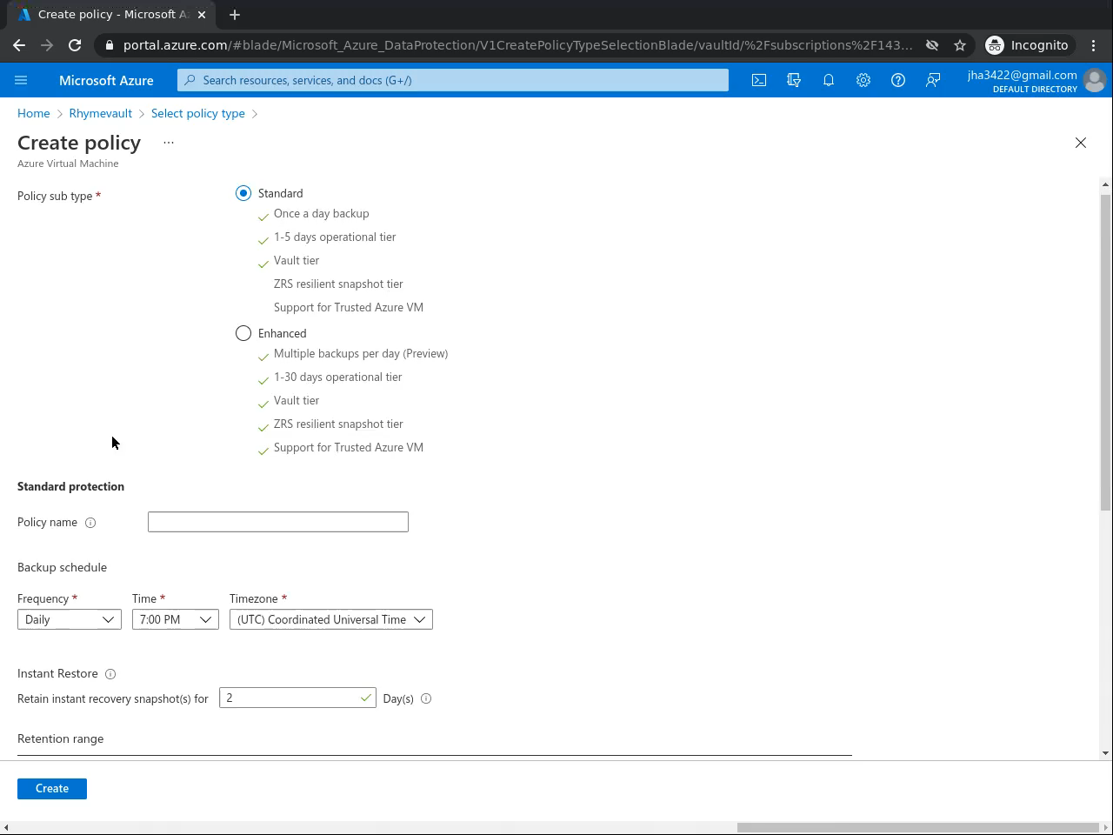1113x835 pixels.
Task: Click the Microsoft Azure home title
Action: coord(106,80)
